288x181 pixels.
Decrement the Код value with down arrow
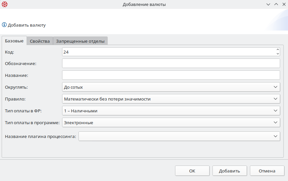point(277,54)
